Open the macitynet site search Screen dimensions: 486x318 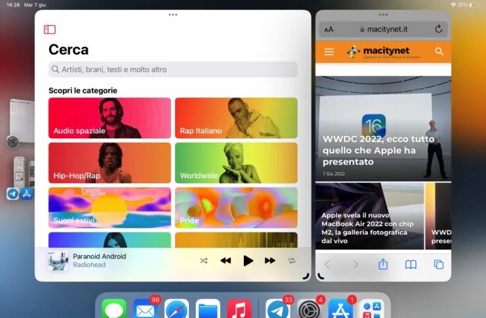pyautogui.click(x=439, y=51)
